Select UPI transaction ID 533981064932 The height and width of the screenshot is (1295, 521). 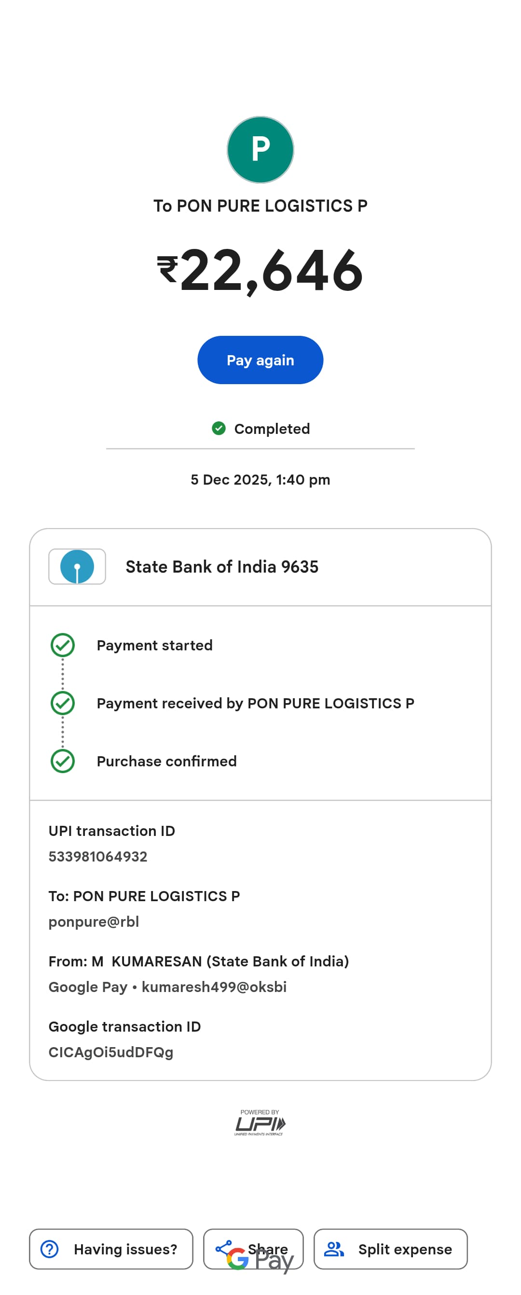click(98, 856)
